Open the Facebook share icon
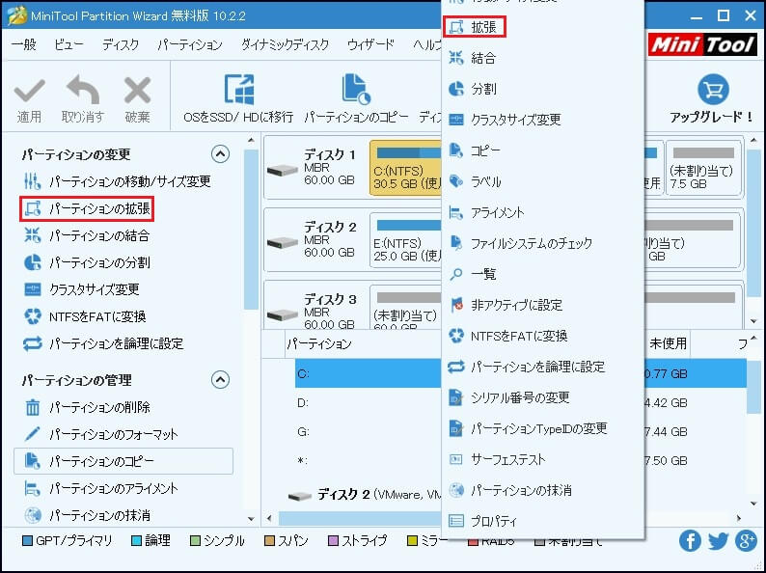Viewport: 766px width, 573px height. click(690, 541)
